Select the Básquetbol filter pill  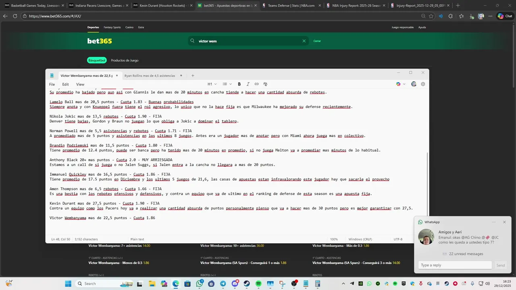(97, 60)
